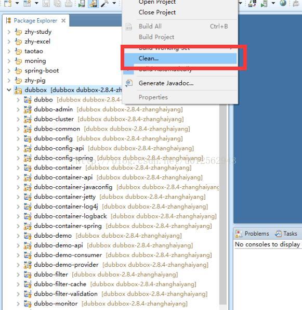The height and width of the screenshot is (310, 302).
Task: Expand the zhy-pig project
Action: (x=9, y=80)
